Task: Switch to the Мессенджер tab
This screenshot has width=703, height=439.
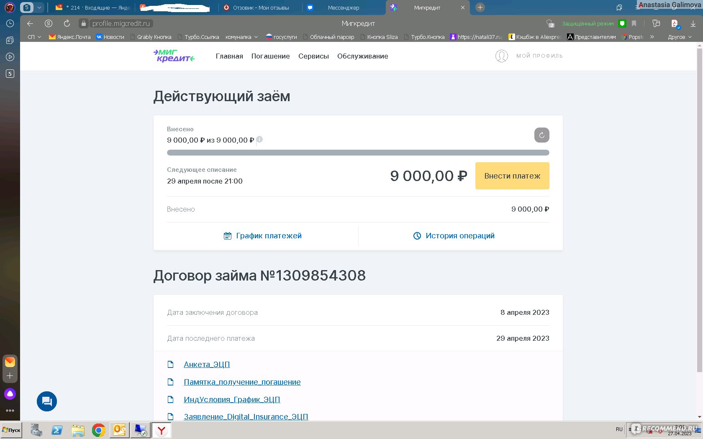Action: pos(343,8)
